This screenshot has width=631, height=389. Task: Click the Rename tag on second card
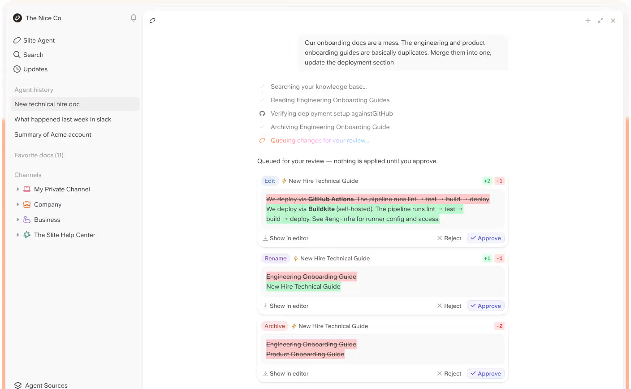coord(275,259)
